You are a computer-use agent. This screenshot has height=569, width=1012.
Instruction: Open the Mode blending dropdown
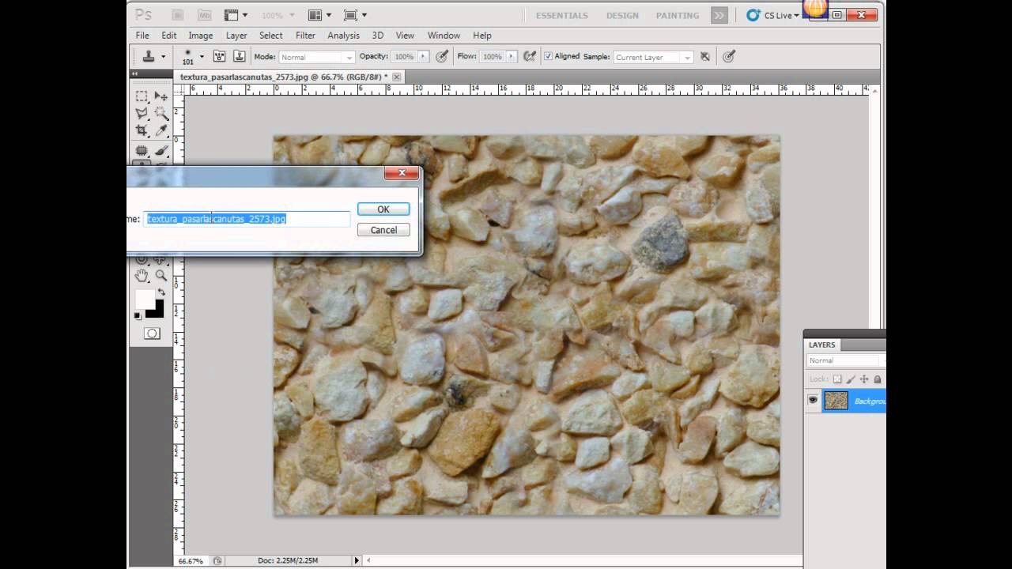coord(316,57)
